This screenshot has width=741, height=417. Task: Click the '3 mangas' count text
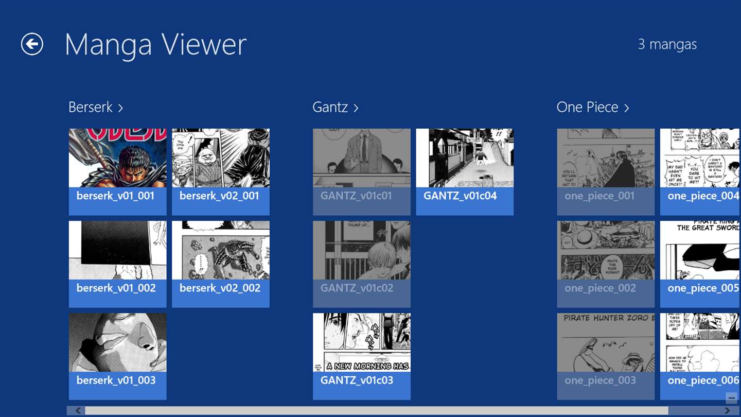pos(667,44)
